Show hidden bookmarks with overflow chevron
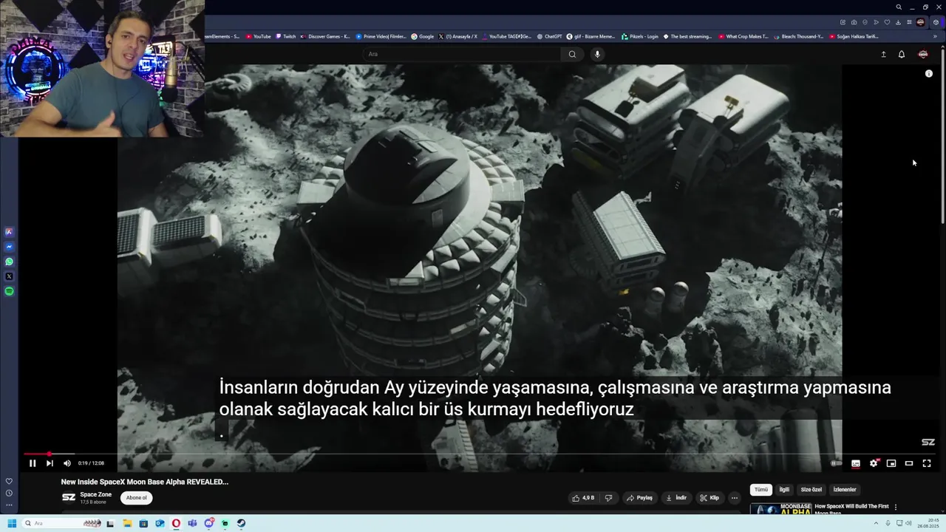946x532 pixels. pyautogui.click(x=935, y=36)
